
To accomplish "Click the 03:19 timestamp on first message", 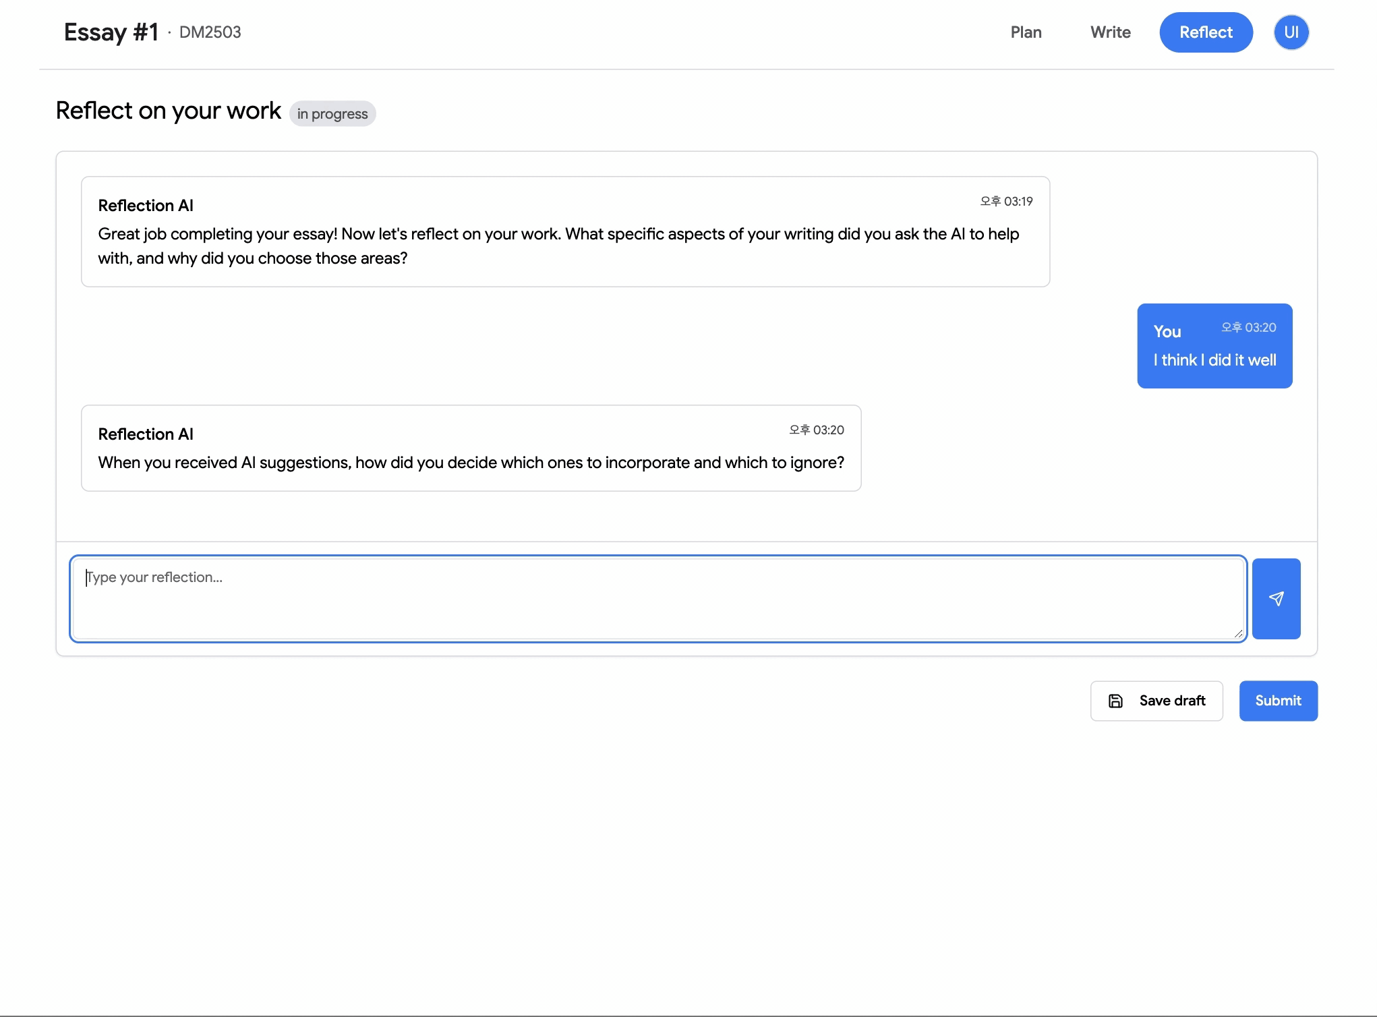I will 1006,202.
